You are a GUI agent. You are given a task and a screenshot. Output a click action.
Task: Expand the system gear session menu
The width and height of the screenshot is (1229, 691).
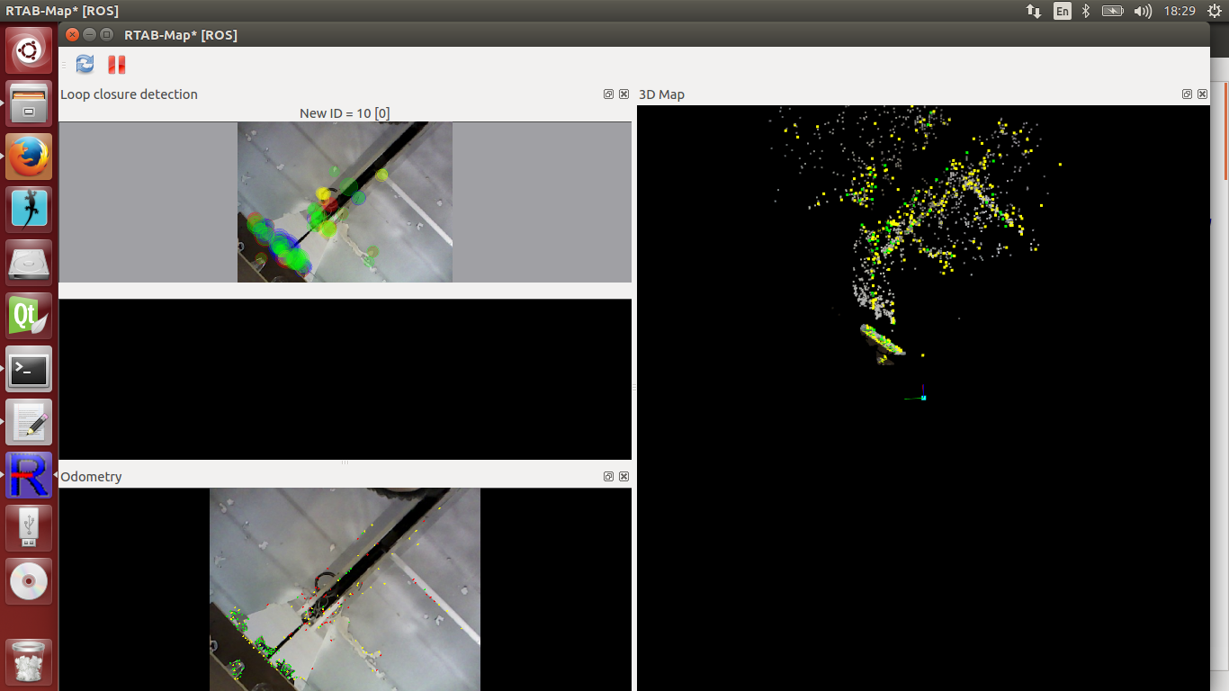point(1214,11)
